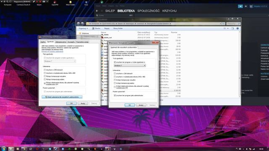Check 640 x 480 resolution in front dialog
This screenshot has width=269, height=151.
pyautogui.click(x=115, y=77)
